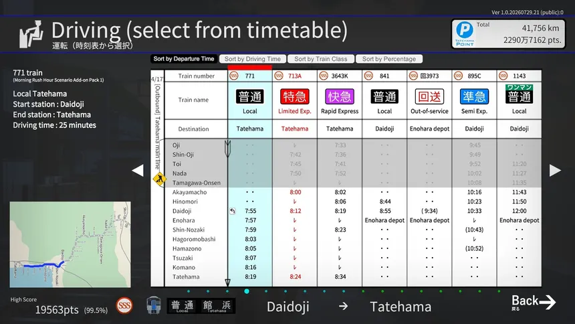Click the 8:19 Tatehama arrival of 771
575x324 pixels.
[x=251, y=276]
